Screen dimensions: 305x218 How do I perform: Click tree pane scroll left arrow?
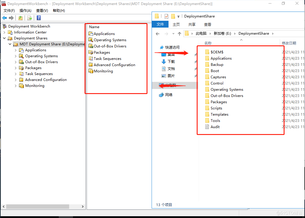4,206
